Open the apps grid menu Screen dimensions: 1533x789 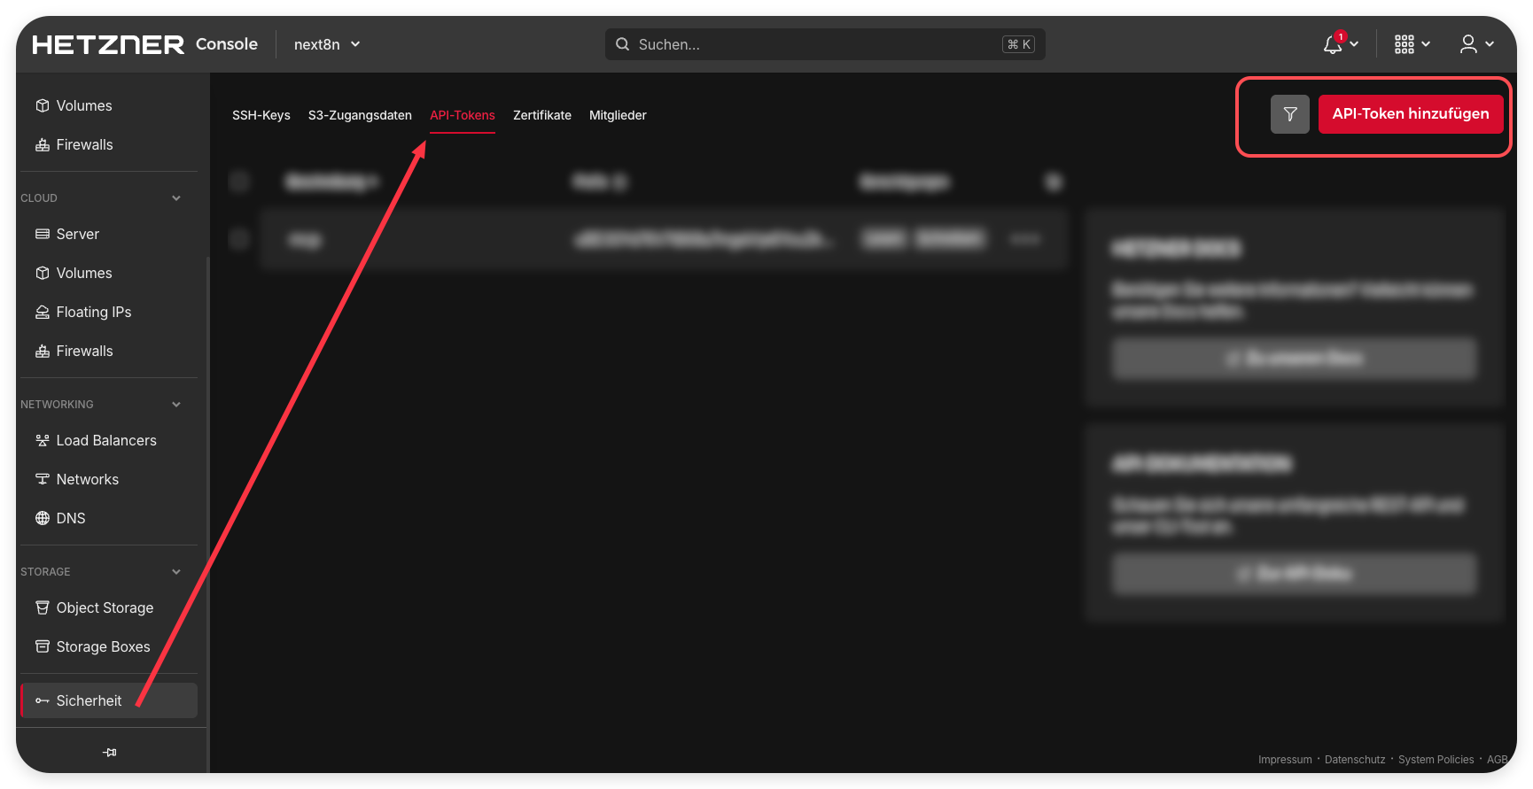[x=1412, y=44]
